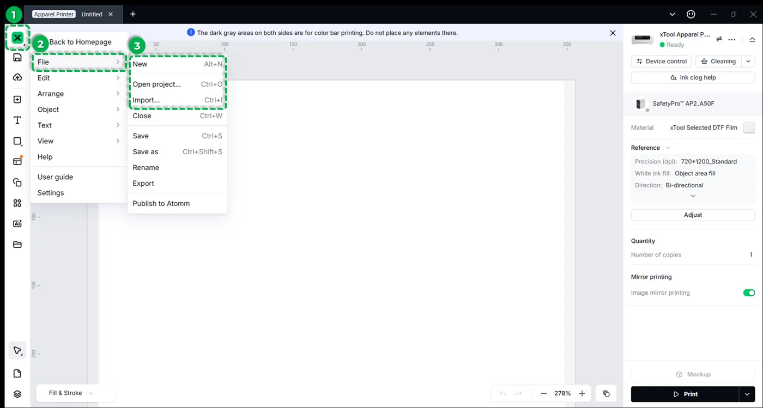Open the layers icon at bottom left
This screenshot has width=763, height=408.
point(17,394)
